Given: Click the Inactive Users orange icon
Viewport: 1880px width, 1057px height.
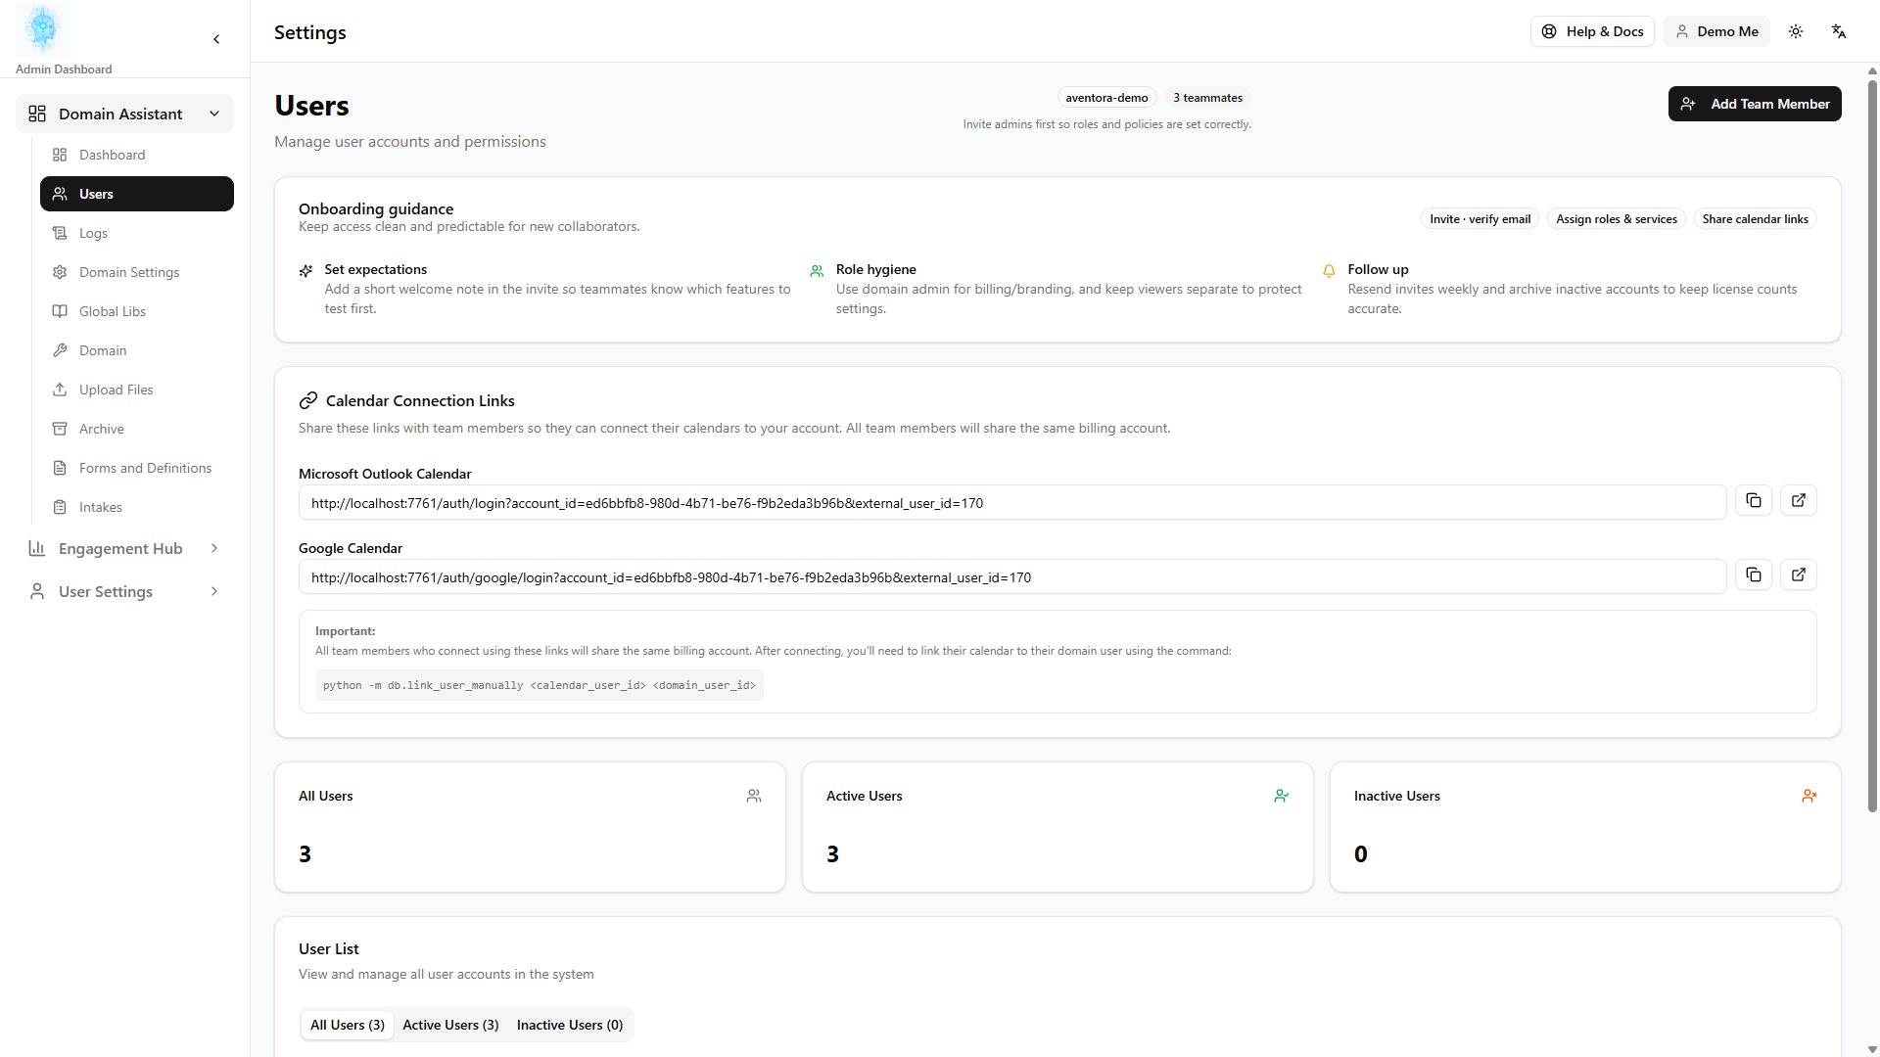Looking at the screenshot, I should [1809, 796].
